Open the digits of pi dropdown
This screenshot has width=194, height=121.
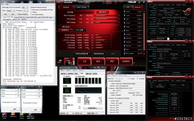(25, 7)
